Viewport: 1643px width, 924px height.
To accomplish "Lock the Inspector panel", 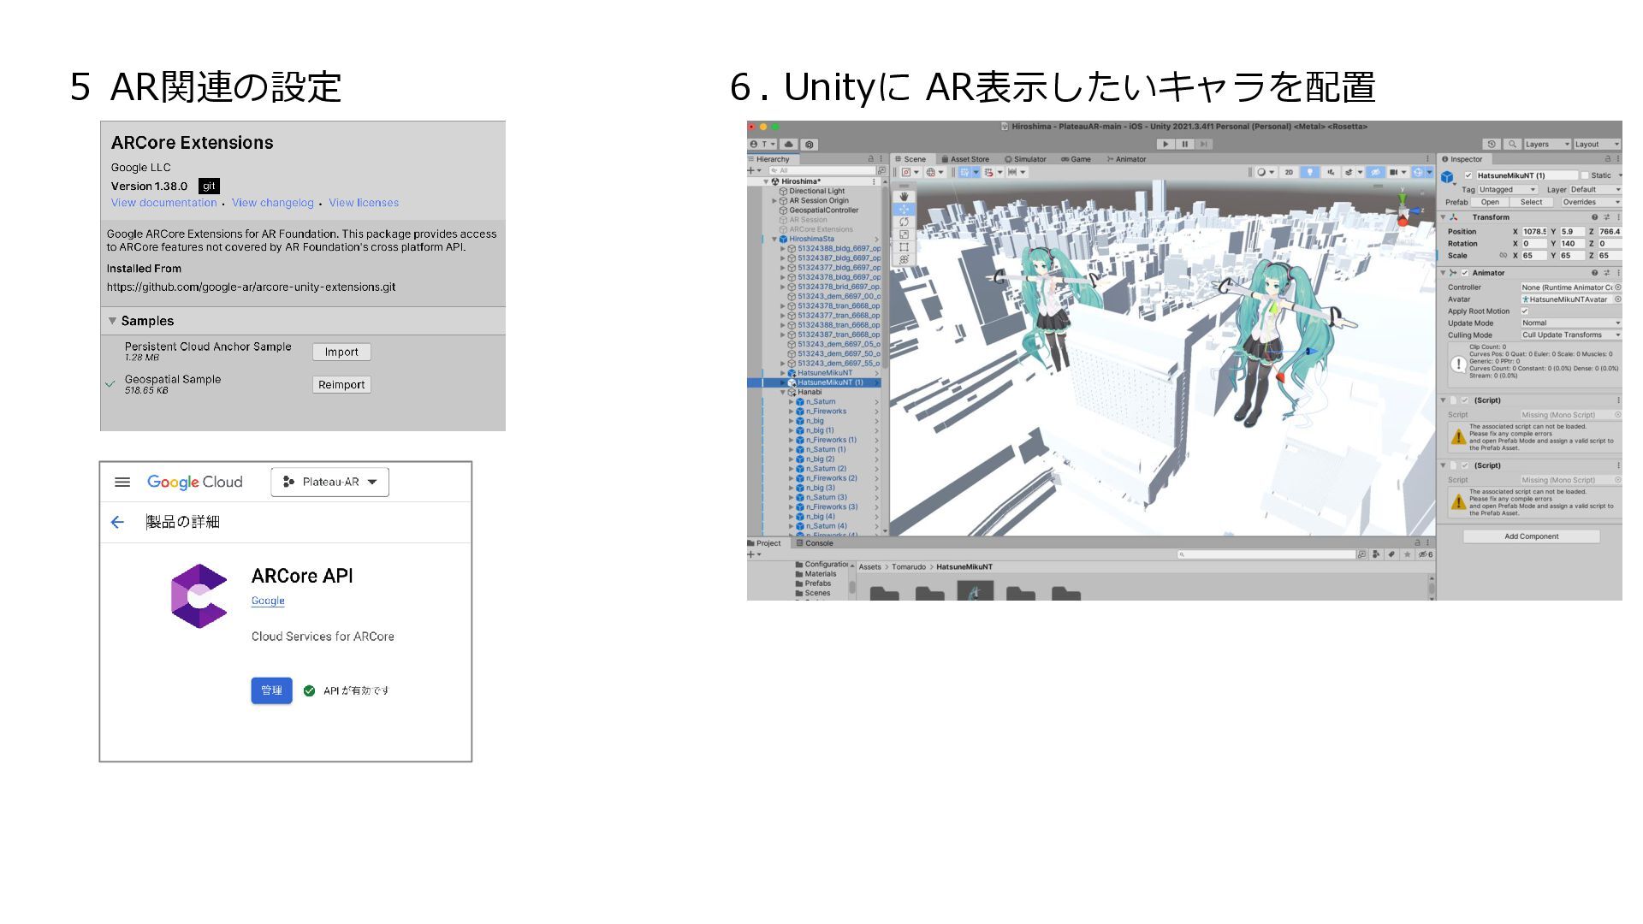I will pos(1606,159).
